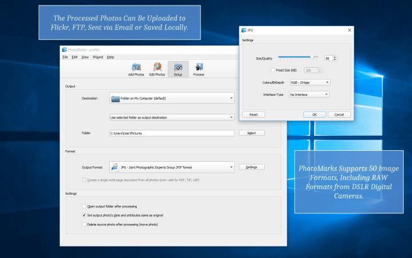This screenshot has height=258, width=412.
Task: Open the View menu
Action: [85, 57]
